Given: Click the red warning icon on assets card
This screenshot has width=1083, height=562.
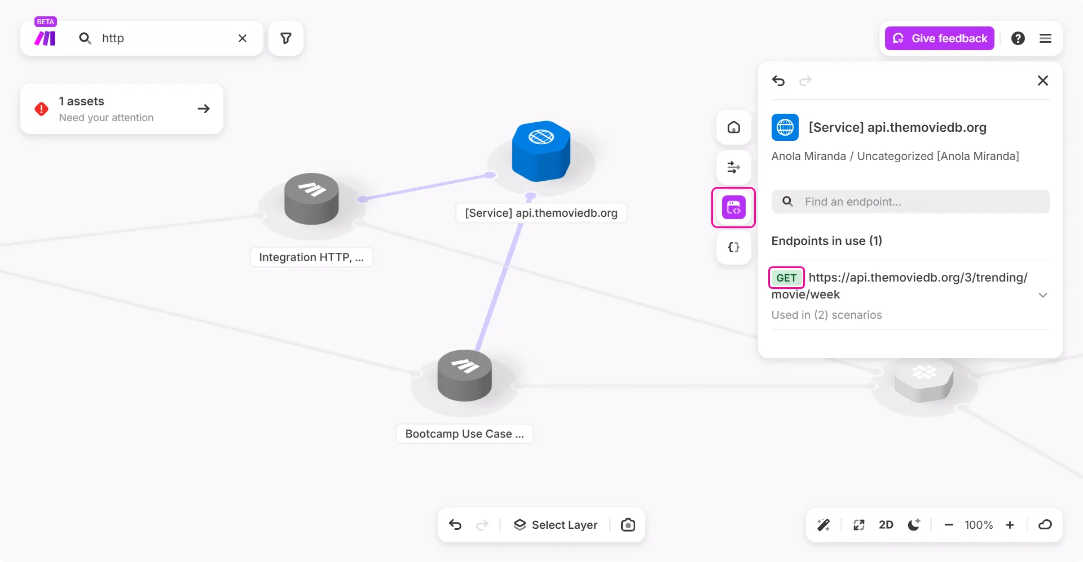Looking at the screenshot, I should click(x=41, y=109).
